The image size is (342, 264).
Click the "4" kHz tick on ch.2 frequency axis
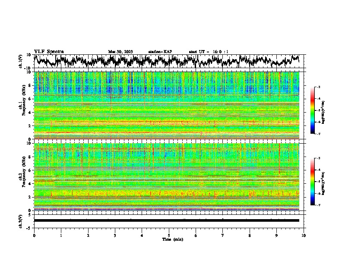(31, 184)
